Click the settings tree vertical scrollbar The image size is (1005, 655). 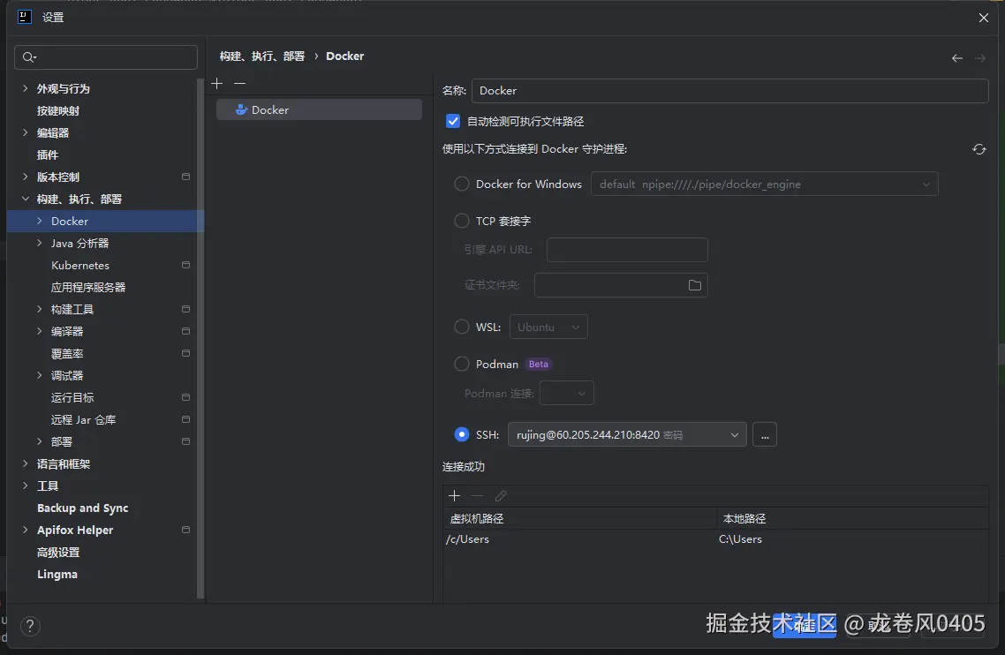click(x=200, y=340)
